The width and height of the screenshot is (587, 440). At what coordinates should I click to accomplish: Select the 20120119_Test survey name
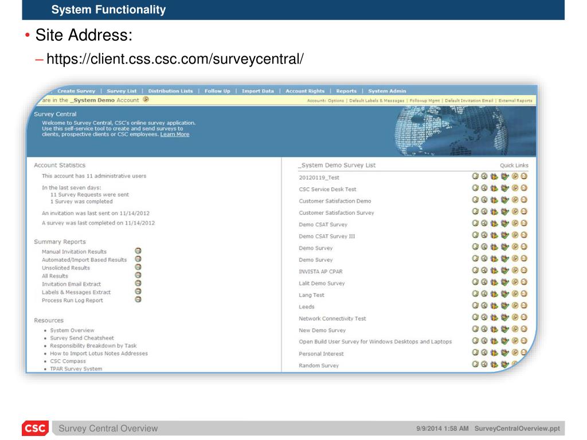click(x=319, y=178)
